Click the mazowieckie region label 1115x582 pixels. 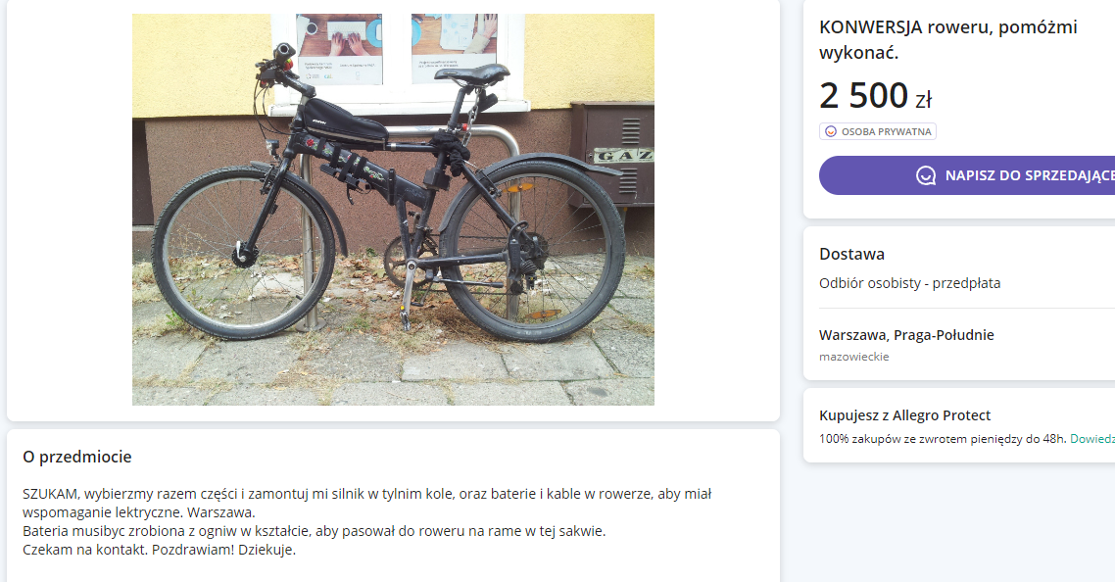853,357
